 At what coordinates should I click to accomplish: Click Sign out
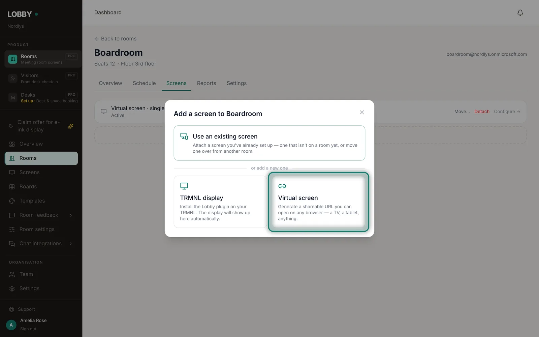tap(28, 329)
